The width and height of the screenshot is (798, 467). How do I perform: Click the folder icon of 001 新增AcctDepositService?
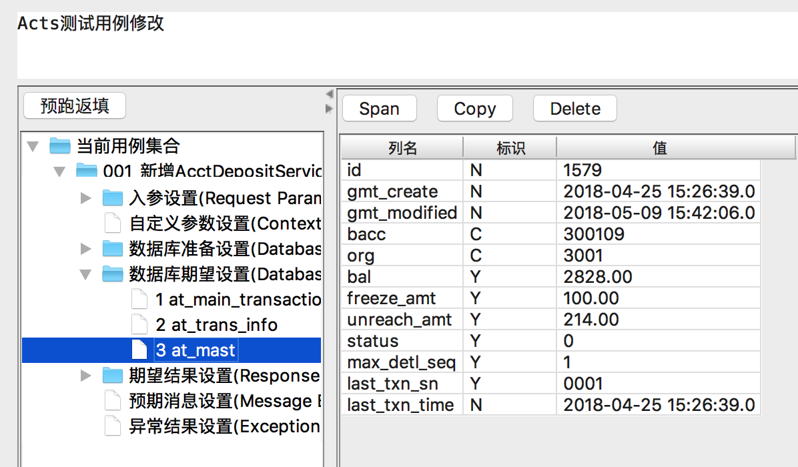(x=86, y=171)
